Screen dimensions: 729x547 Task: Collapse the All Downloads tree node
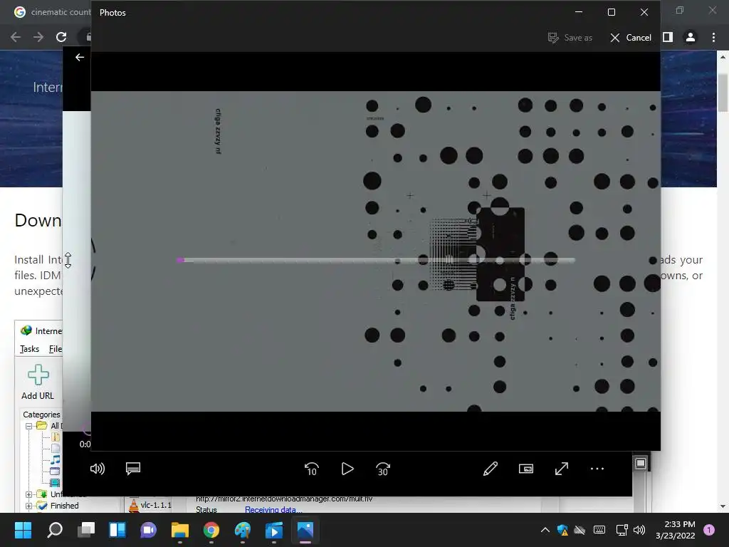[x=28, y=426]
